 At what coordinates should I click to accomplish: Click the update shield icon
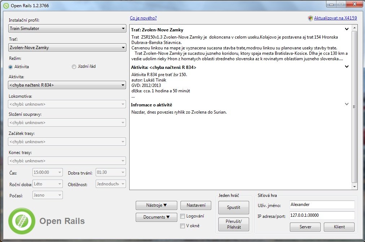coord(310,18)
